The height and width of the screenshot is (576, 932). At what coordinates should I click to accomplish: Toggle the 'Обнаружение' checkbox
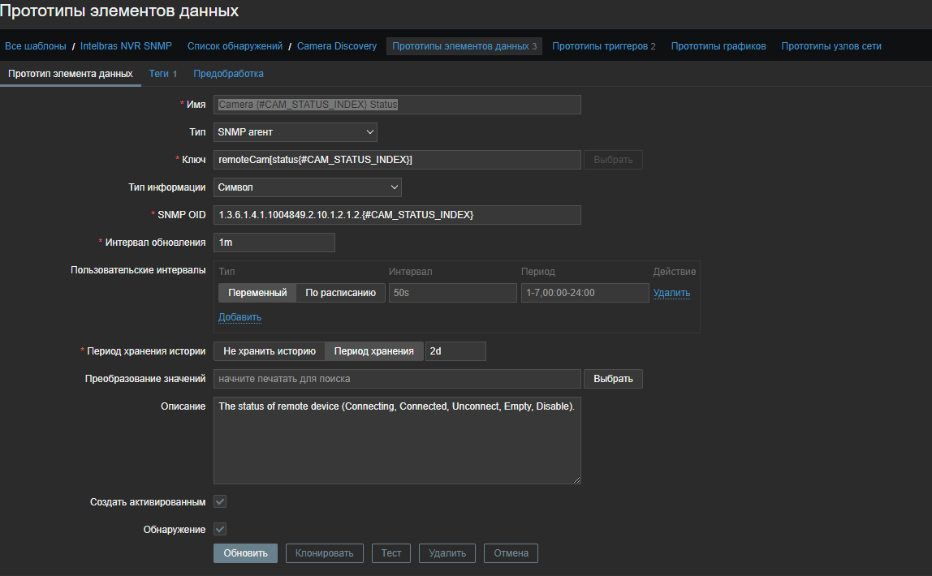click(x=220, y=530)
